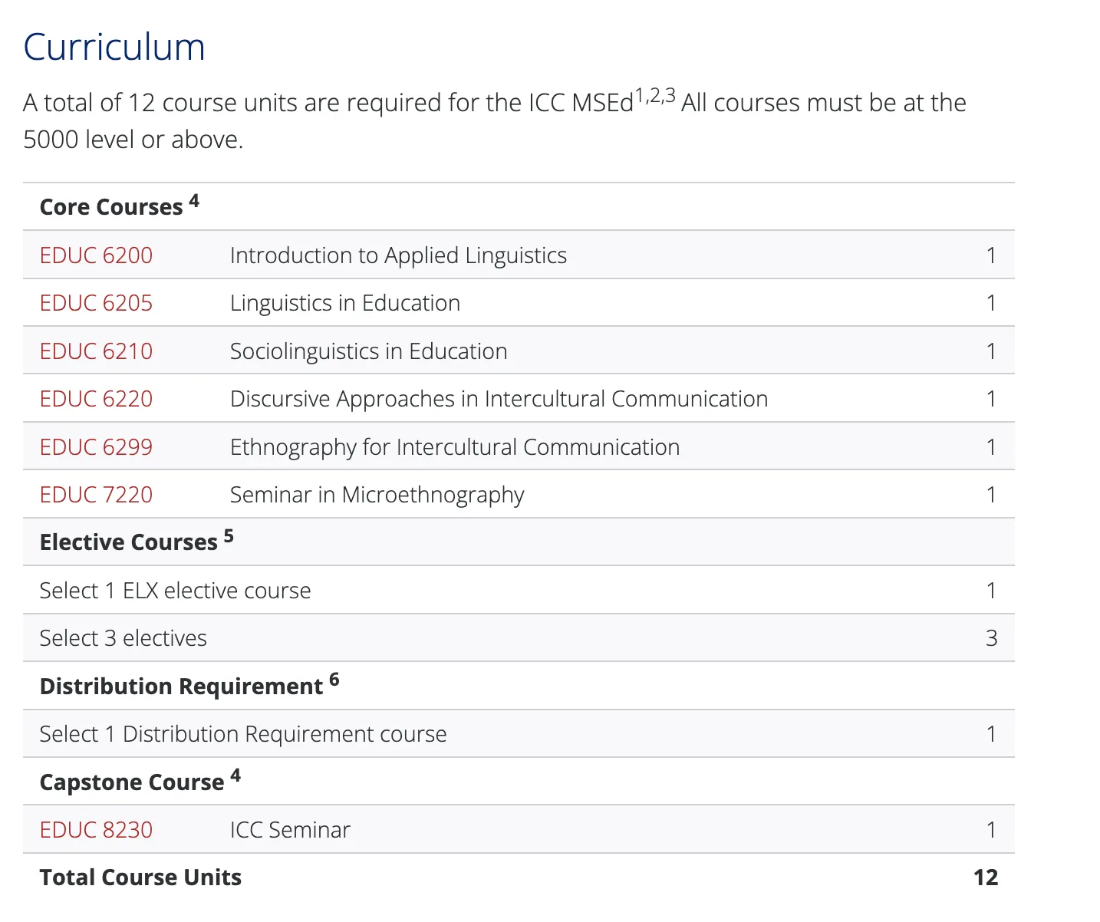Click the 1,2,3 footnote superscript after MSEd

[x=655, y=96]
